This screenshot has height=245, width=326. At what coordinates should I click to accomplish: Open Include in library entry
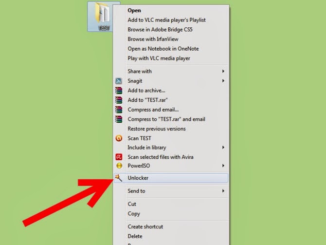pos(171,148)
